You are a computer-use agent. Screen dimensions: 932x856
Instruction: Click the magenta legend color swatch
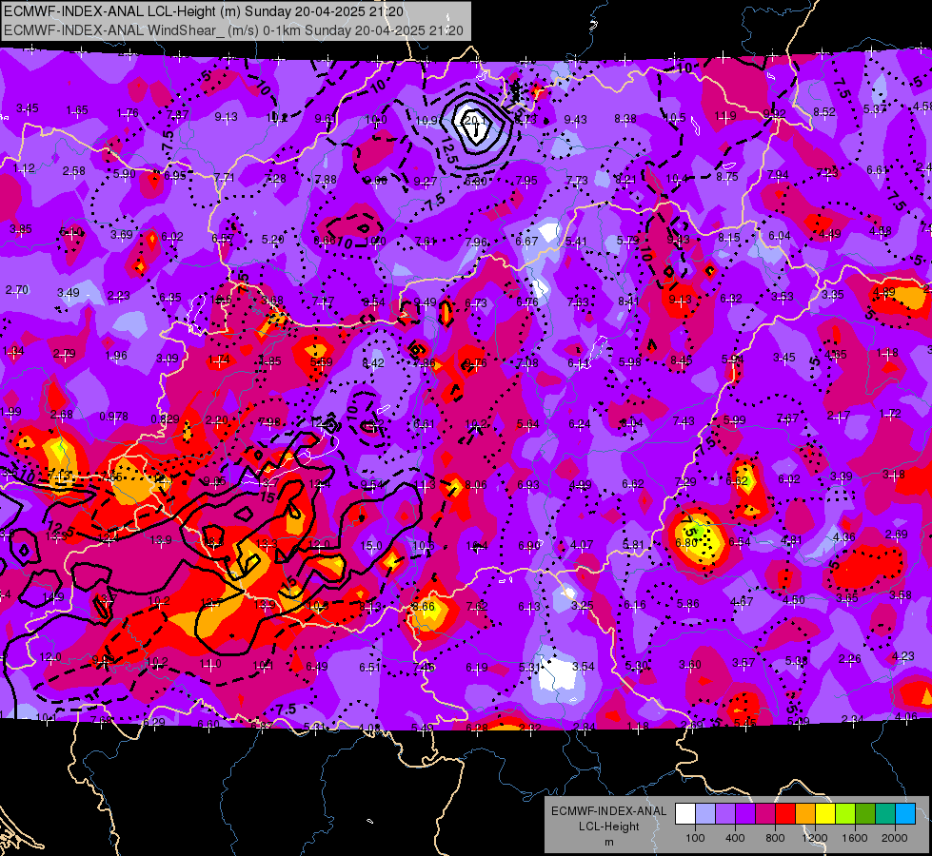(x=765, y=814)
